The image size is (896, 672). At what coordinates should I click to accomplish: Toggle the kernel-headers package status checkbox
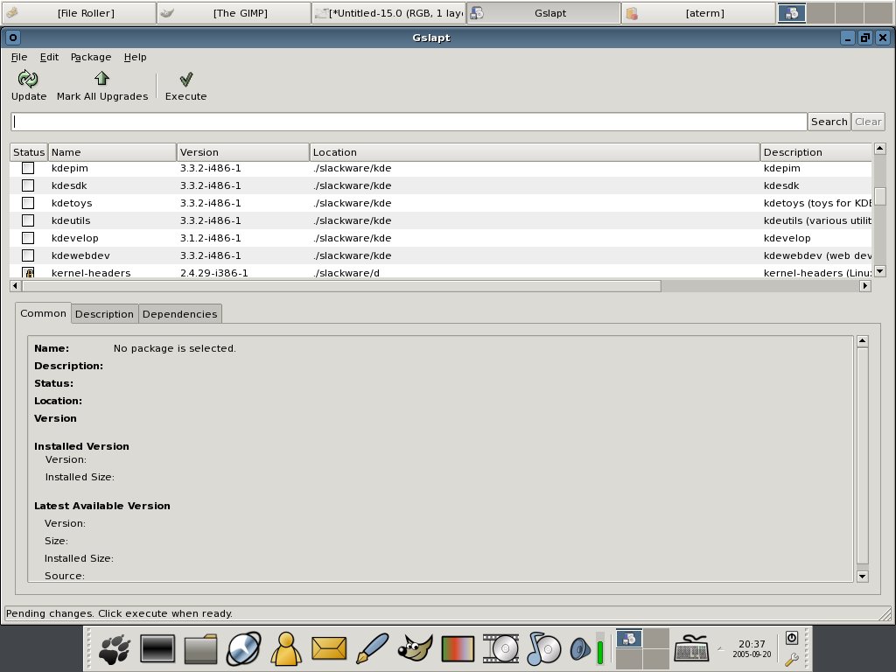tap(28, 273)
